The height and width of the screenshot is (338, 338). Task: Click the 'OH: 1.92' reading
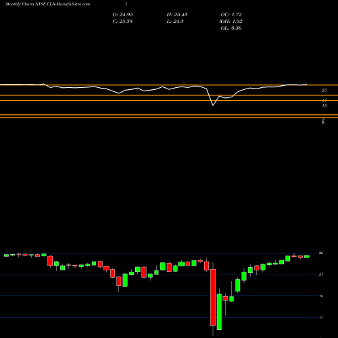(x=231, y=22)
